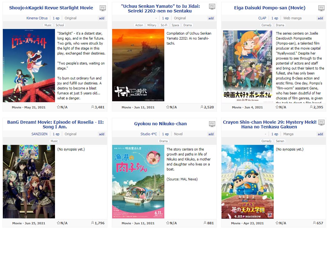The height and width of the screenshot is (272, 328).
Task: Click 'Movie - Jun 25, 2021' date text
Action: coord(29,223)
